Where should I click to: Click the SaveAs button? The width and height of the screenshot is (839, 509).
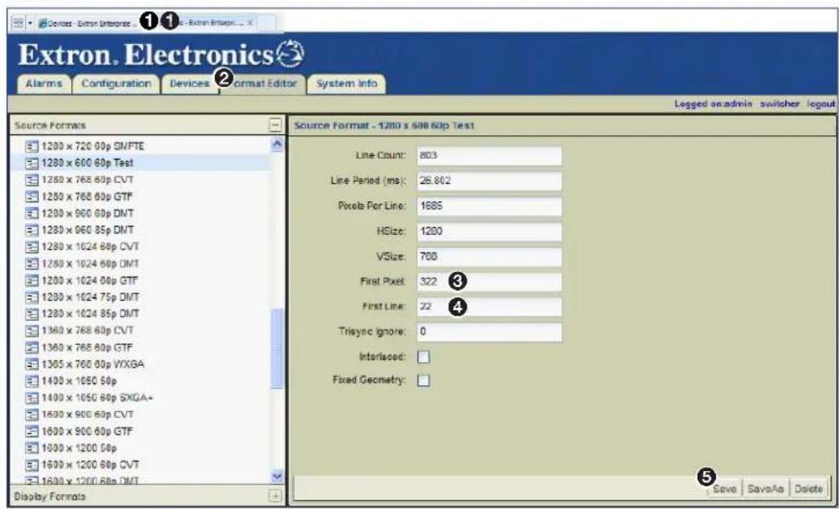tap(765, 489)
